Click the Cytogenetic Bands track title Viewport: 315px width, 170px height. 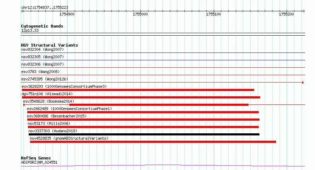coord(42,26)
